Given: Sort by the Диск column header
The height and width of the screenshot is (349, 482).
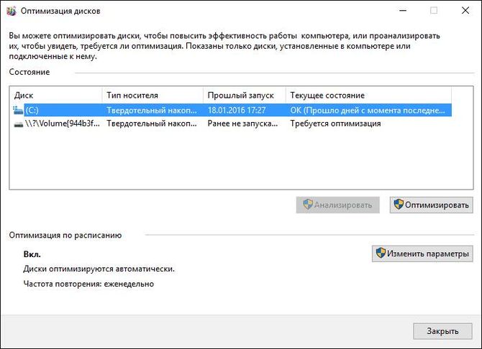Looking at the screenshot, I should click(x=56, y=96).
